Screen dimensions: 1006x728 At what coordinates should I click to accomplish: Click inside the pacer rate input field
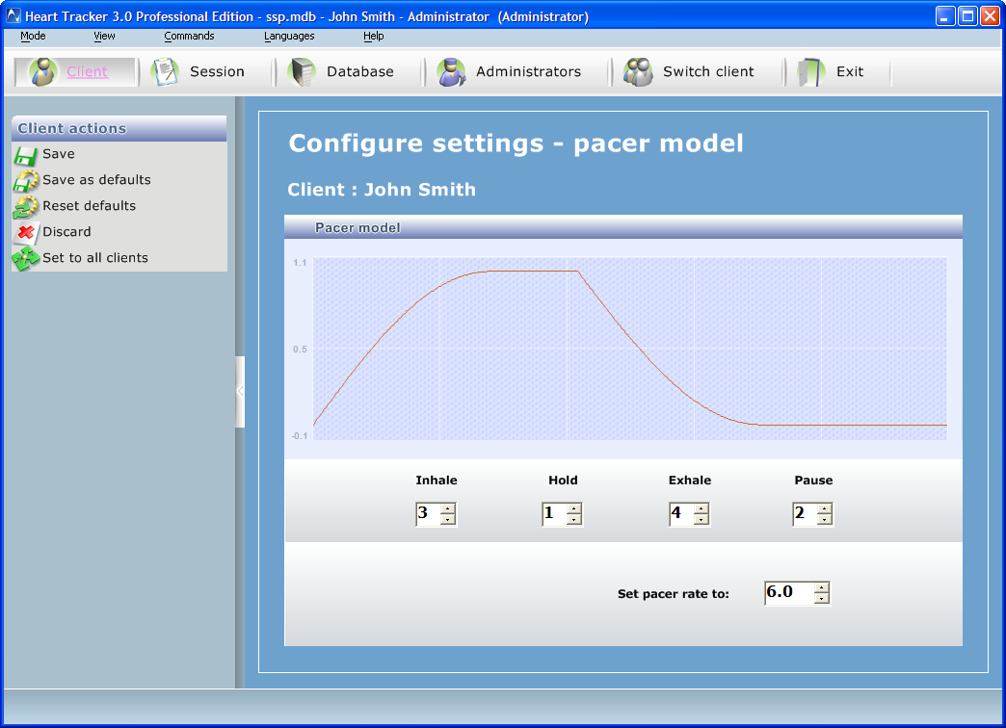(x=787, y=593)
